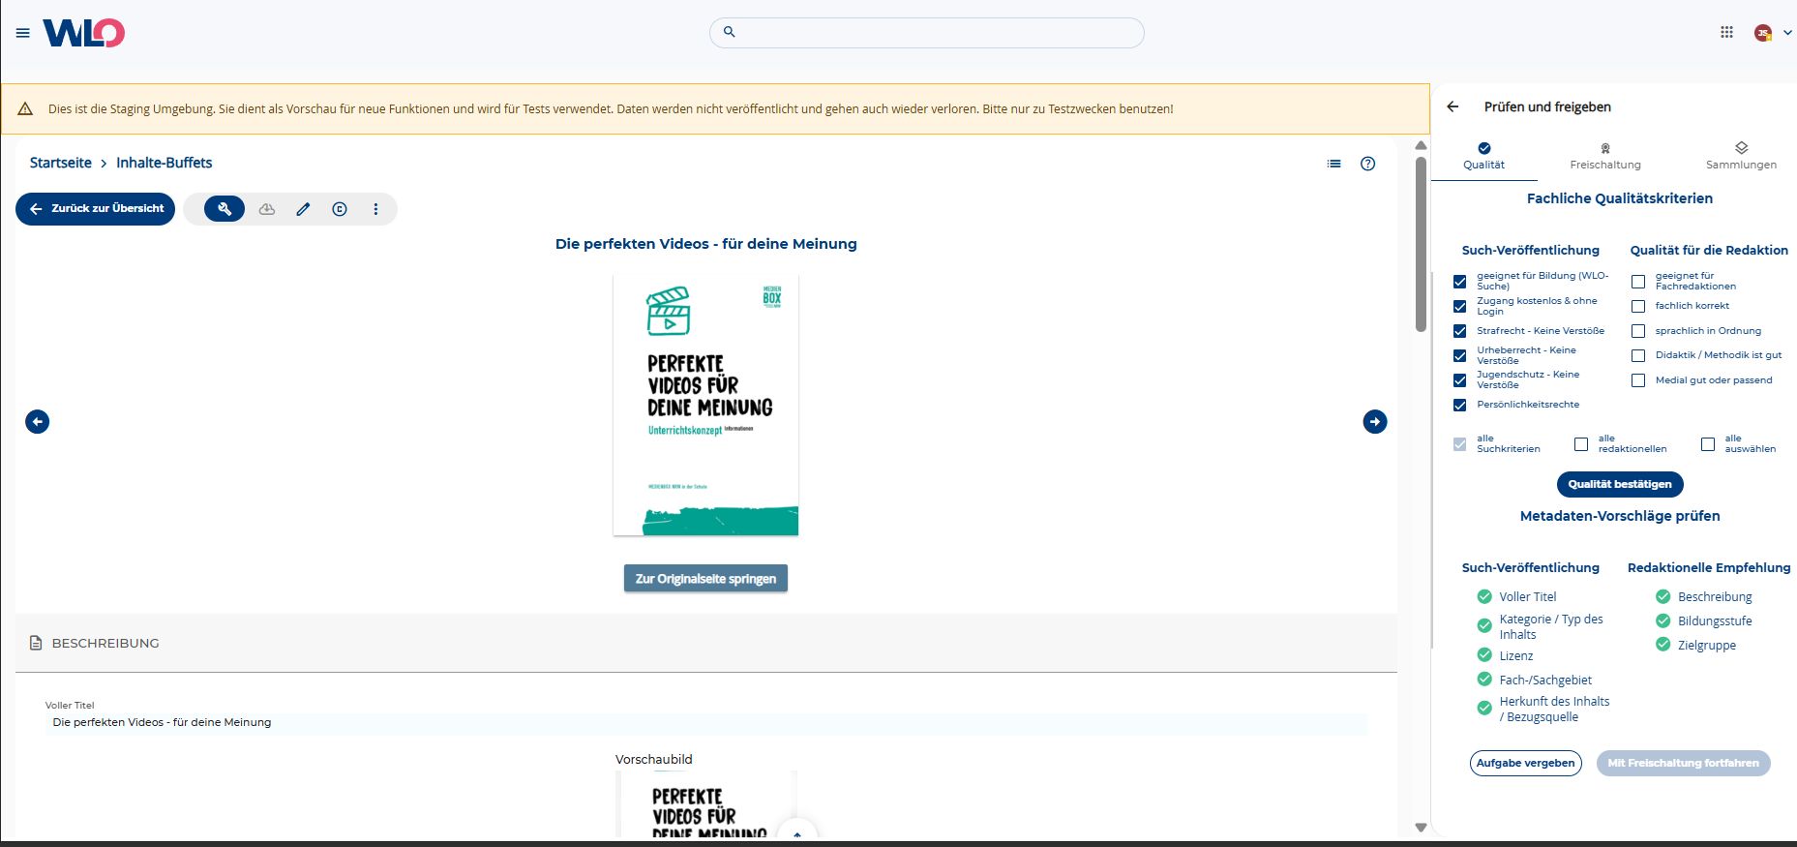Image resolution: width=1797 pixels, height=847 pixels.
Task: Open the copyright license icon
Action: (340, 209)
